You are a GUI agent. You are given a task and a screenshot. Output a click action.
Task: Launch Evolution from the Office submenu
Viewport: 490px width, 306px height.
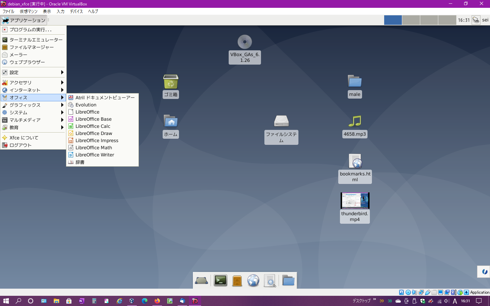coord(102,105)
